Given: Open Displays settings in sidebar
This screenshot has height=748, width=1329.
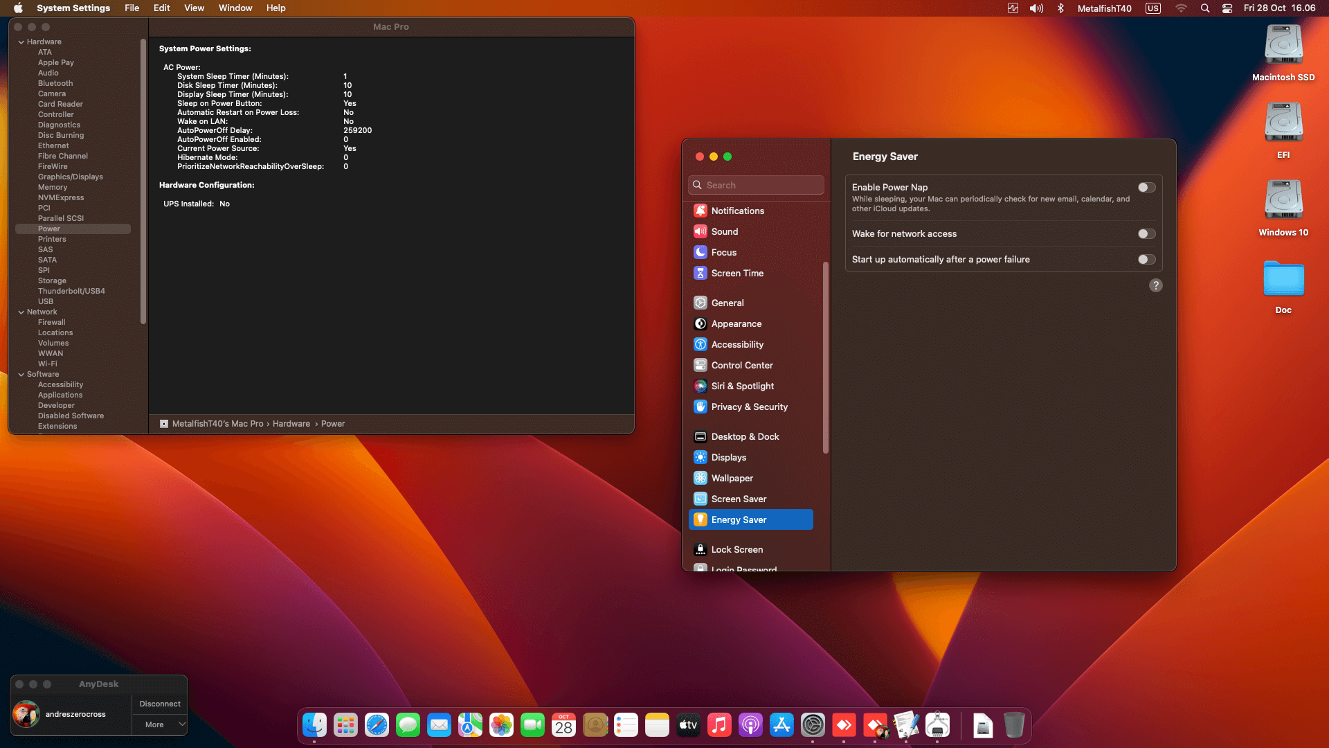Looking at the screenshot, I should (x=728, y=457).
